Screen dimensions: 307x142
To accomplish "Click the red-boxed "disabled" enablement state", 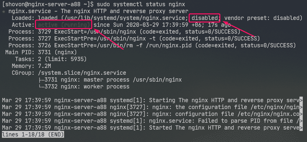I will (x=206, y=17).
